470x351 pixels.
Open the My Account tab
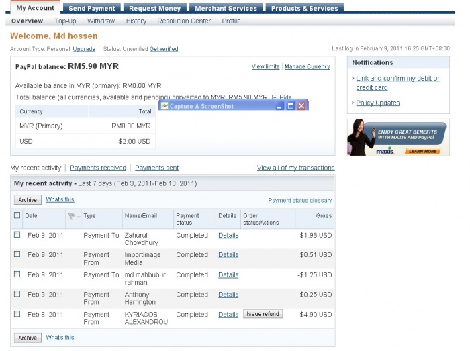coord(36,8)
